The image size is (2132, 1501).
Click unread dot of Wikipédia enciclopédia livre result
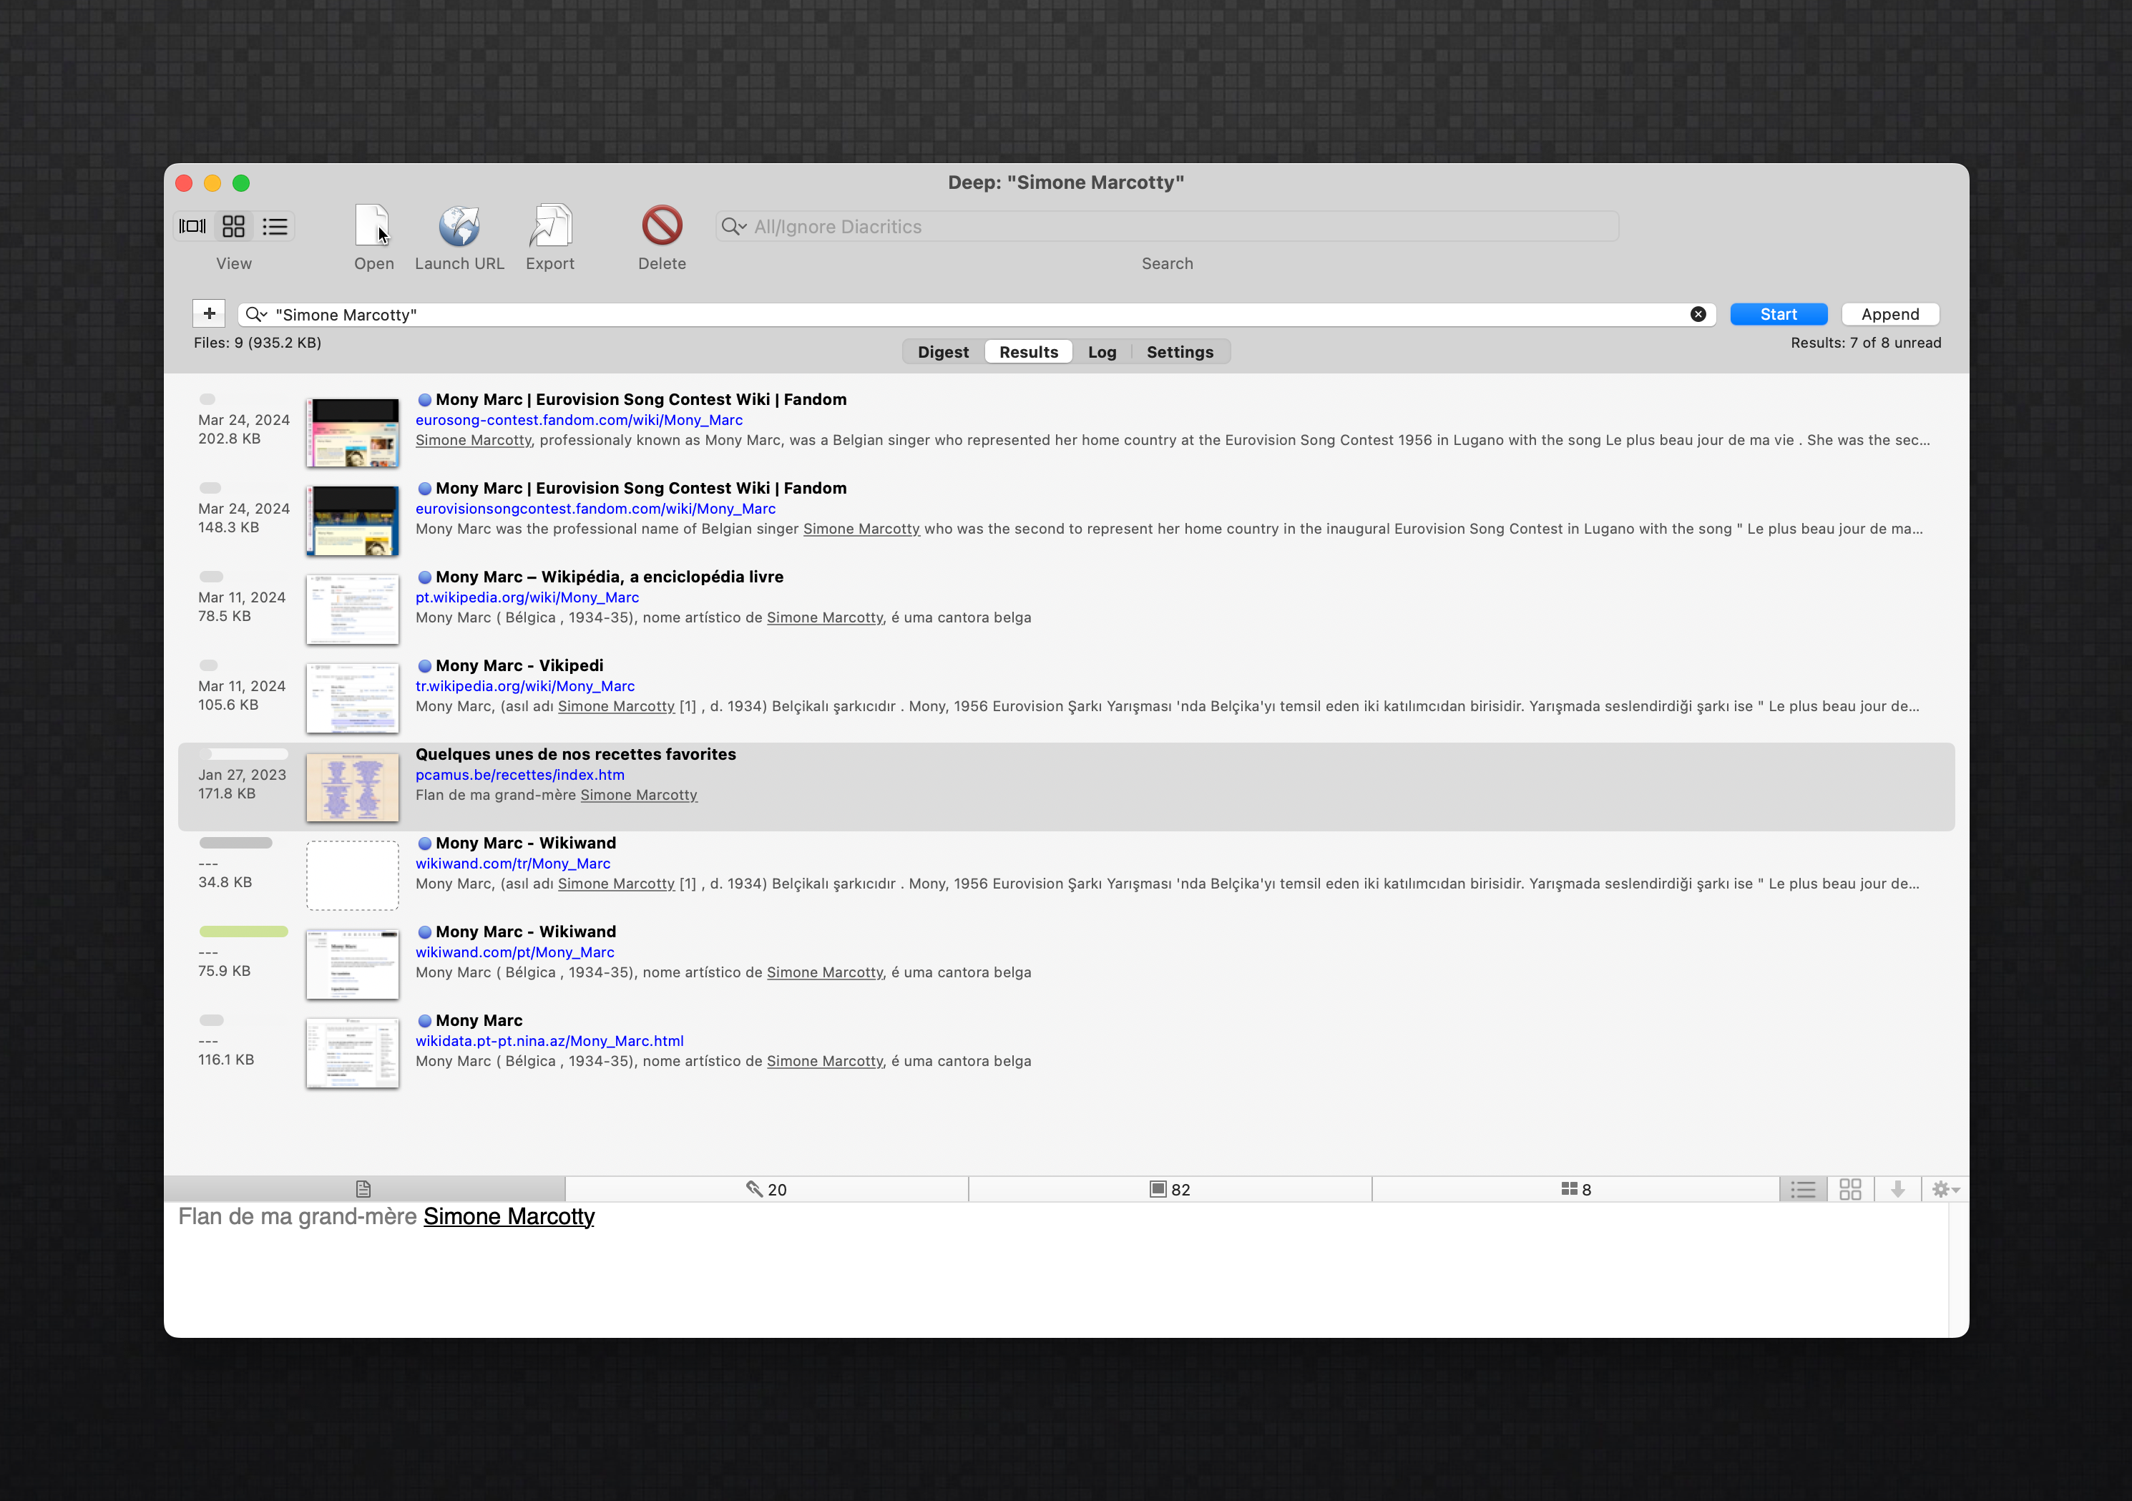[424, 577]
